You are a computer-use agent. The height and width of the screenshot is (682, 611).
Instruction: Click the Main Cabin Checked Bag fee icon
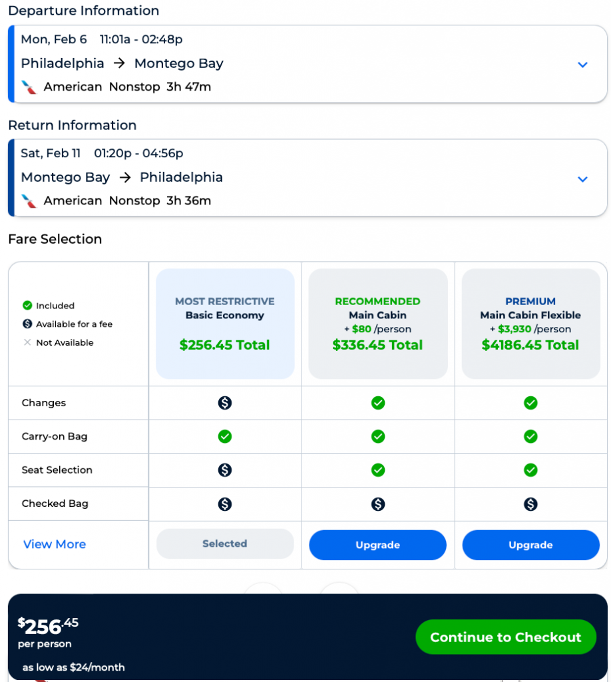(x=378, y=504)
